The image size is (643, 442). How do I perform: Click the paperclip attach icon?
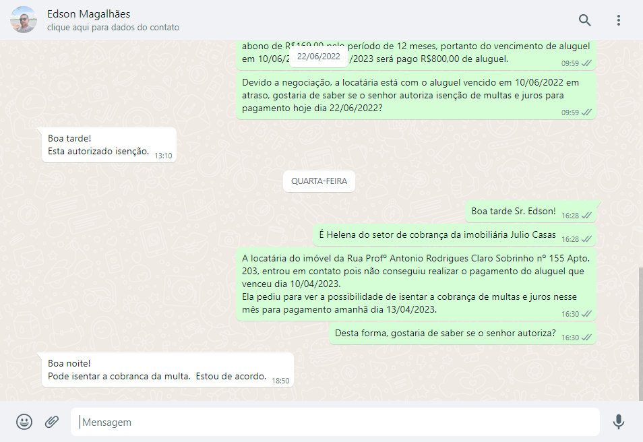coord(52,422)
